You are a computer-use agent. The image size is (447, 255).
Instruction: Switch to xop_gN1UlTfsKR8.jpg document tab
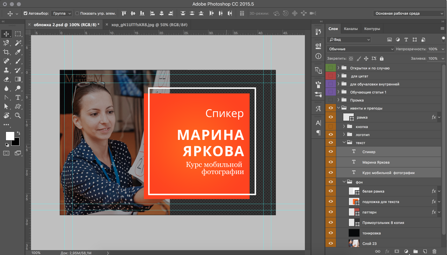click(x=149, y=25)
